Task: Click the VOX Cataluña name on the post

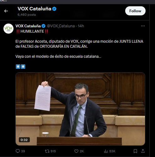Action: [28, 26]
